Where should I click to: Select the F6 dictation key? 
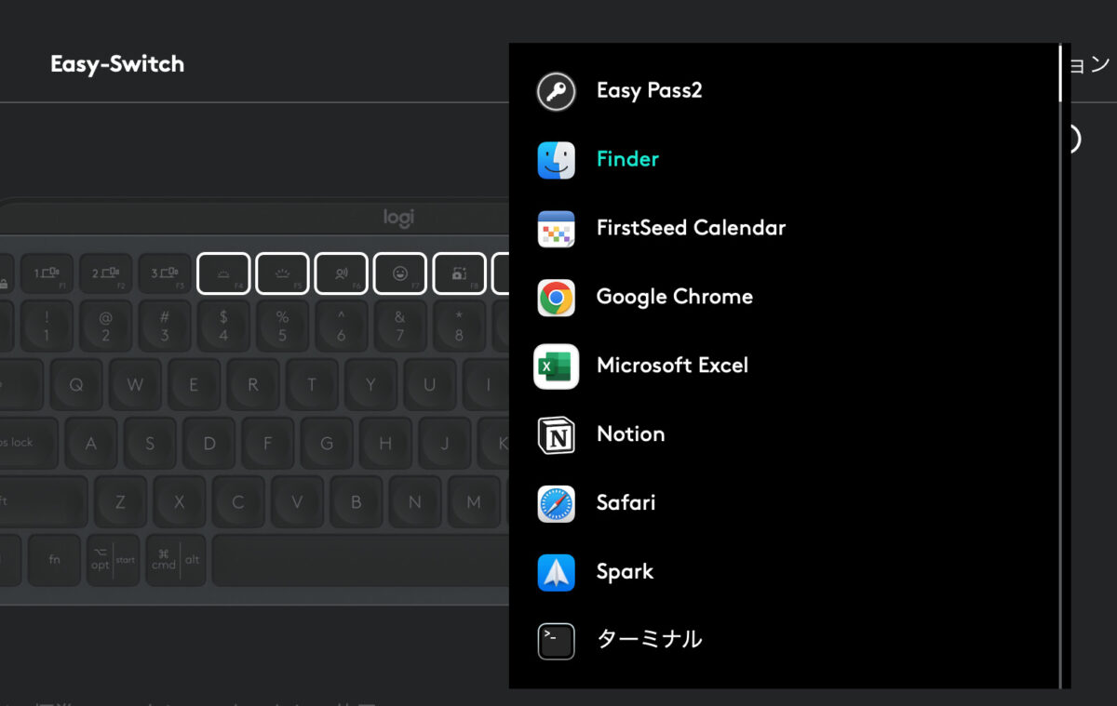pos(341,273)
